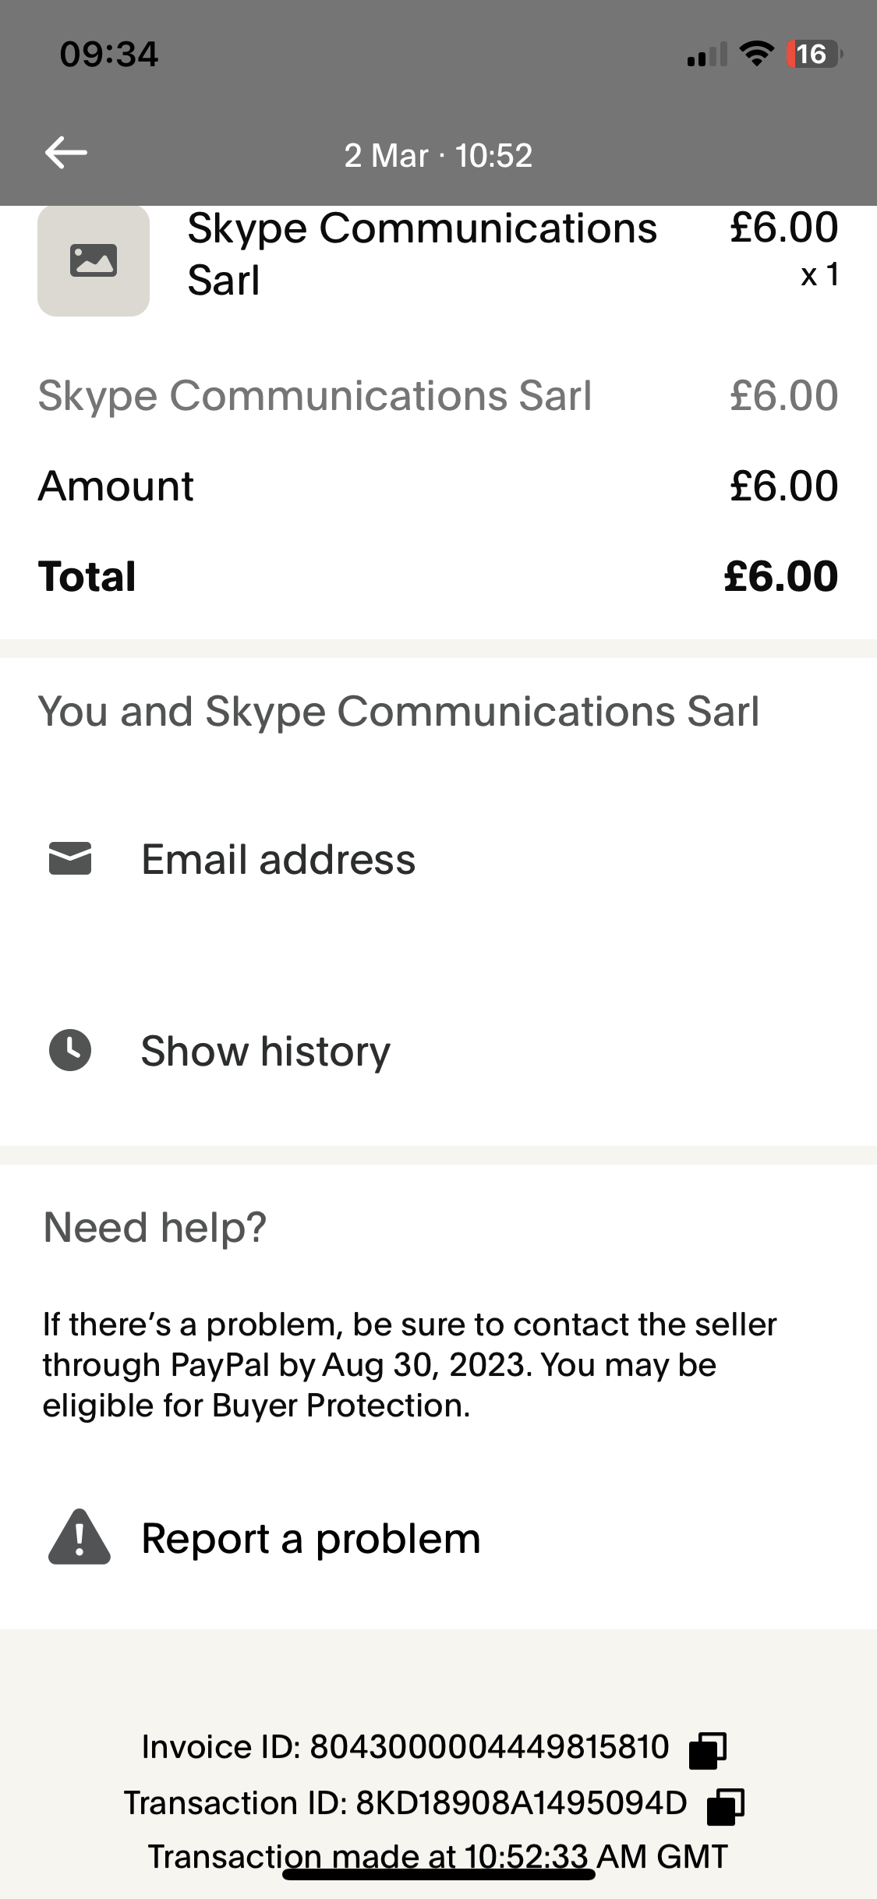Show history with Skype Communications
Screen dimensions: 877x1899
pos(265,1051)
